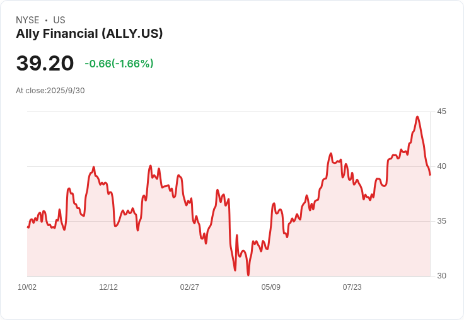The height and width of the screenshot is (320, 464).
Task: Select the 10/02 date axis label
Action: (27, 287)
